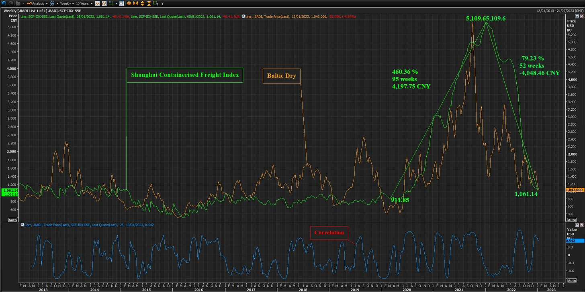Click the second chart template icon
585x292 pixels.
(104, 3)
